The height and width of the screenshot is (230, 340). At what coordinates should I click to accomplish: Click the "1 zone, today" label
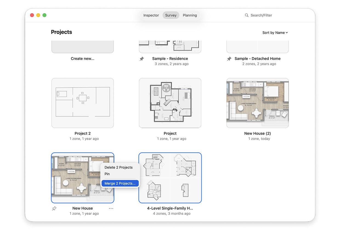259,139
